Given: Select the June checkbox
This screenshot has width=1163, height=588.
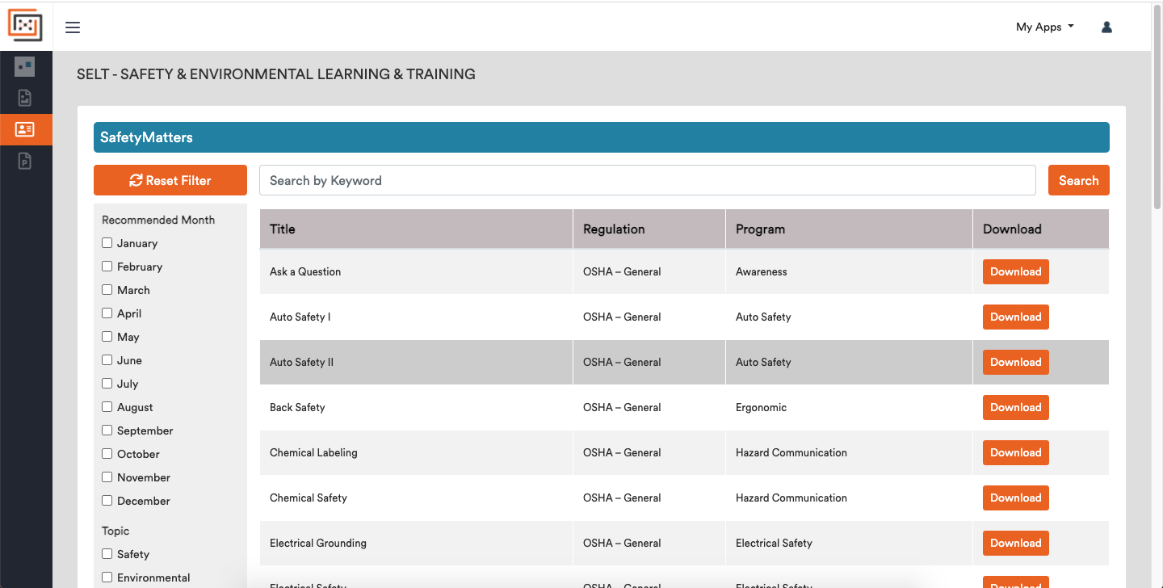Looking at the screenshot, I should coord(107,360).
